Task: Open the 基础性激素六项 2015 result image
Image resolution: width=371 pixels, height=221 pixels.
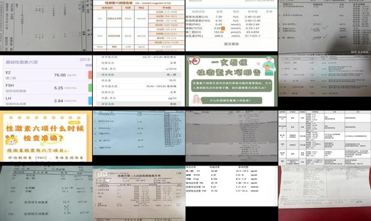Action: (x=46, y=81)
